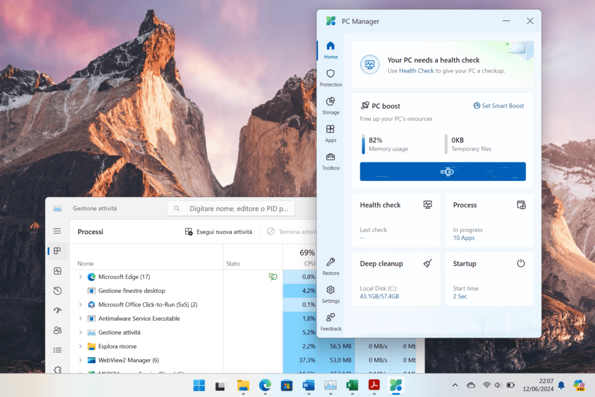The height and width of the screenshot is (397, 595).
Task: Click the Deep cleanup broom icon
Action: pyautogui.click(x=428, y=263)
